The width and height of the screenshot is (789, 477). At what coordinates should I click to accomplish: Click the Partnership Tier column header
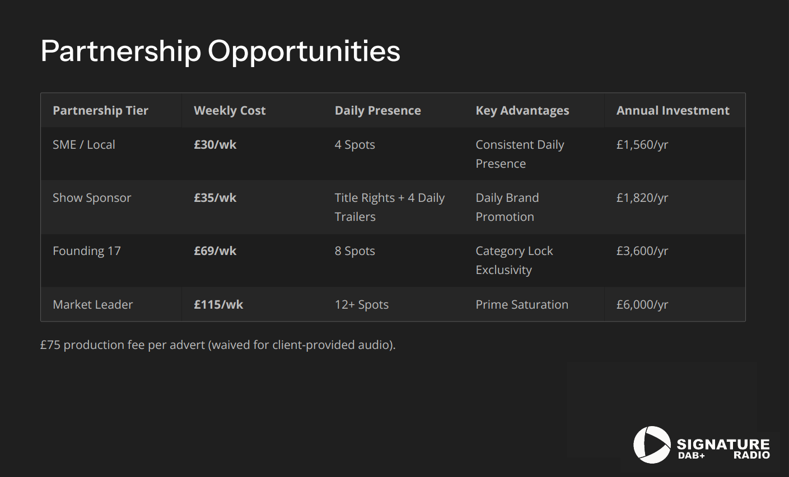[100, 111]
